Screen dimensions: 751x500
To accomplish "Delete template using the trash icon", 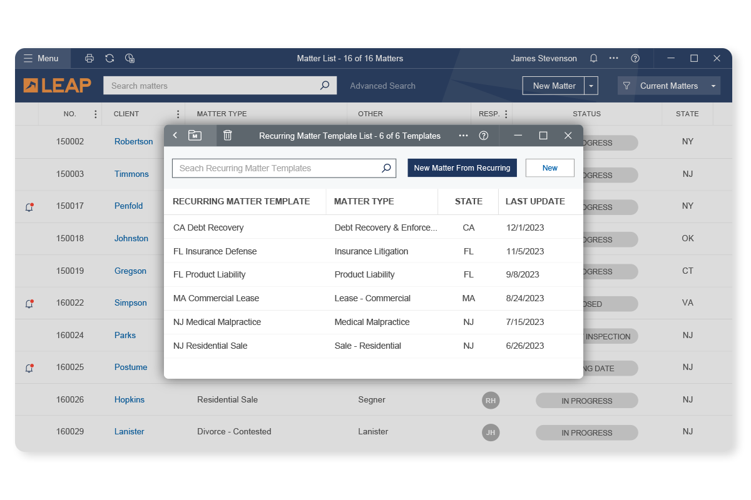I will [227, 135].
